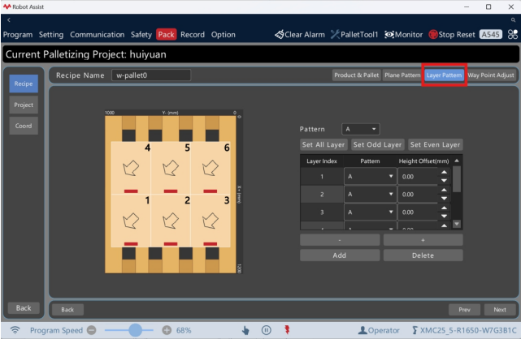Click the minus button below the layer table
The height and width of the screenshot is (339, 521).
tap(340, 240)
